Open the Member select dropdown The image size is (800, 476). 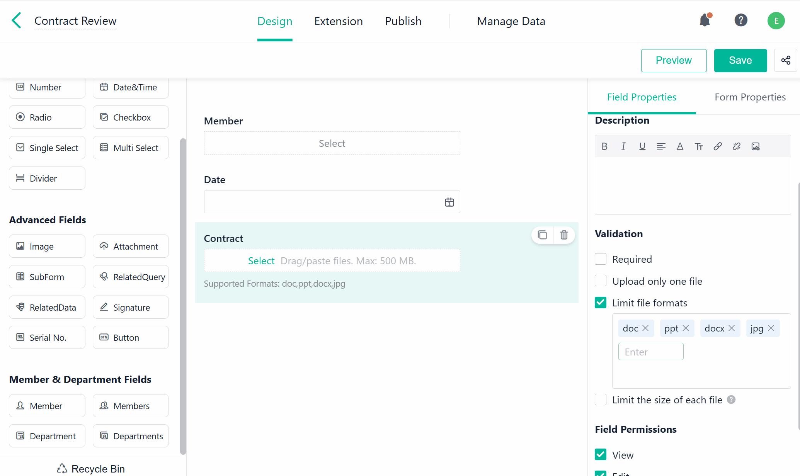click(x=332, y=143)
